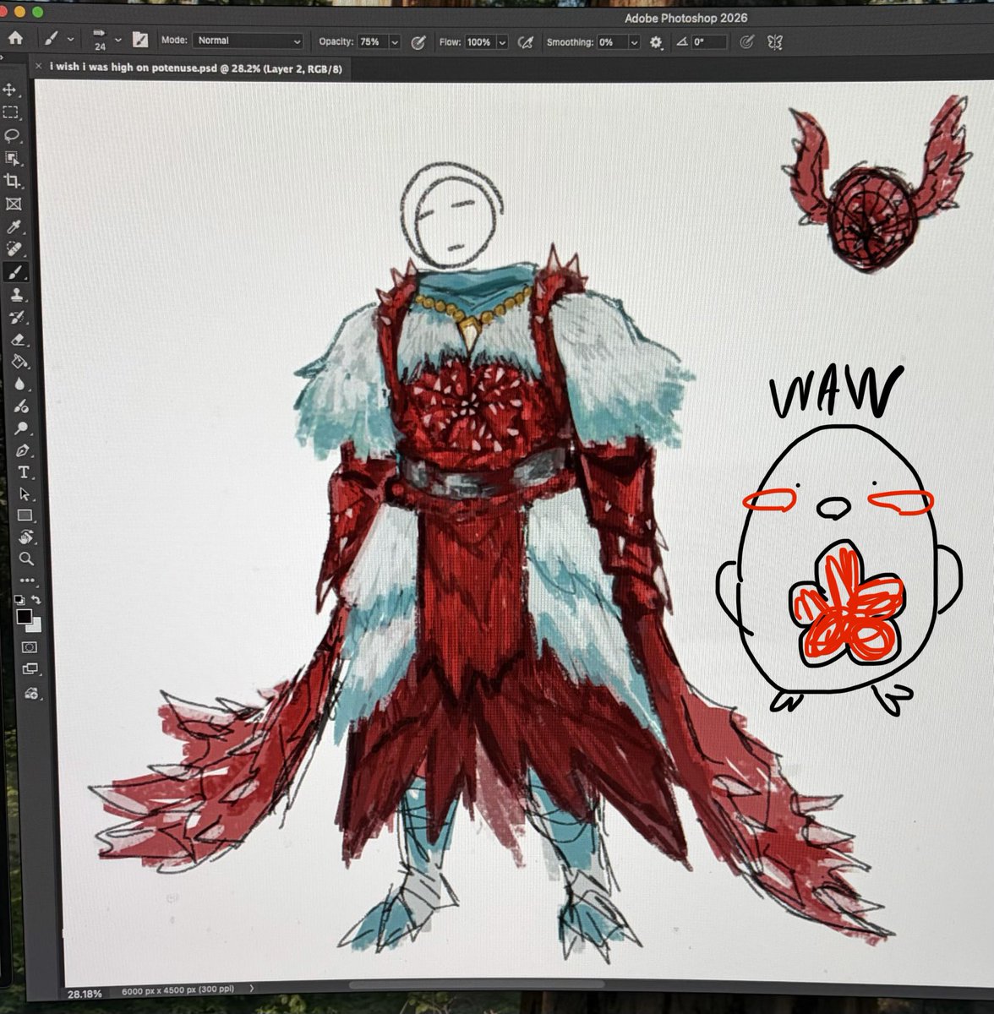
Task: Open the Brush Preset picker dropdown
Action: pos(118,41)
